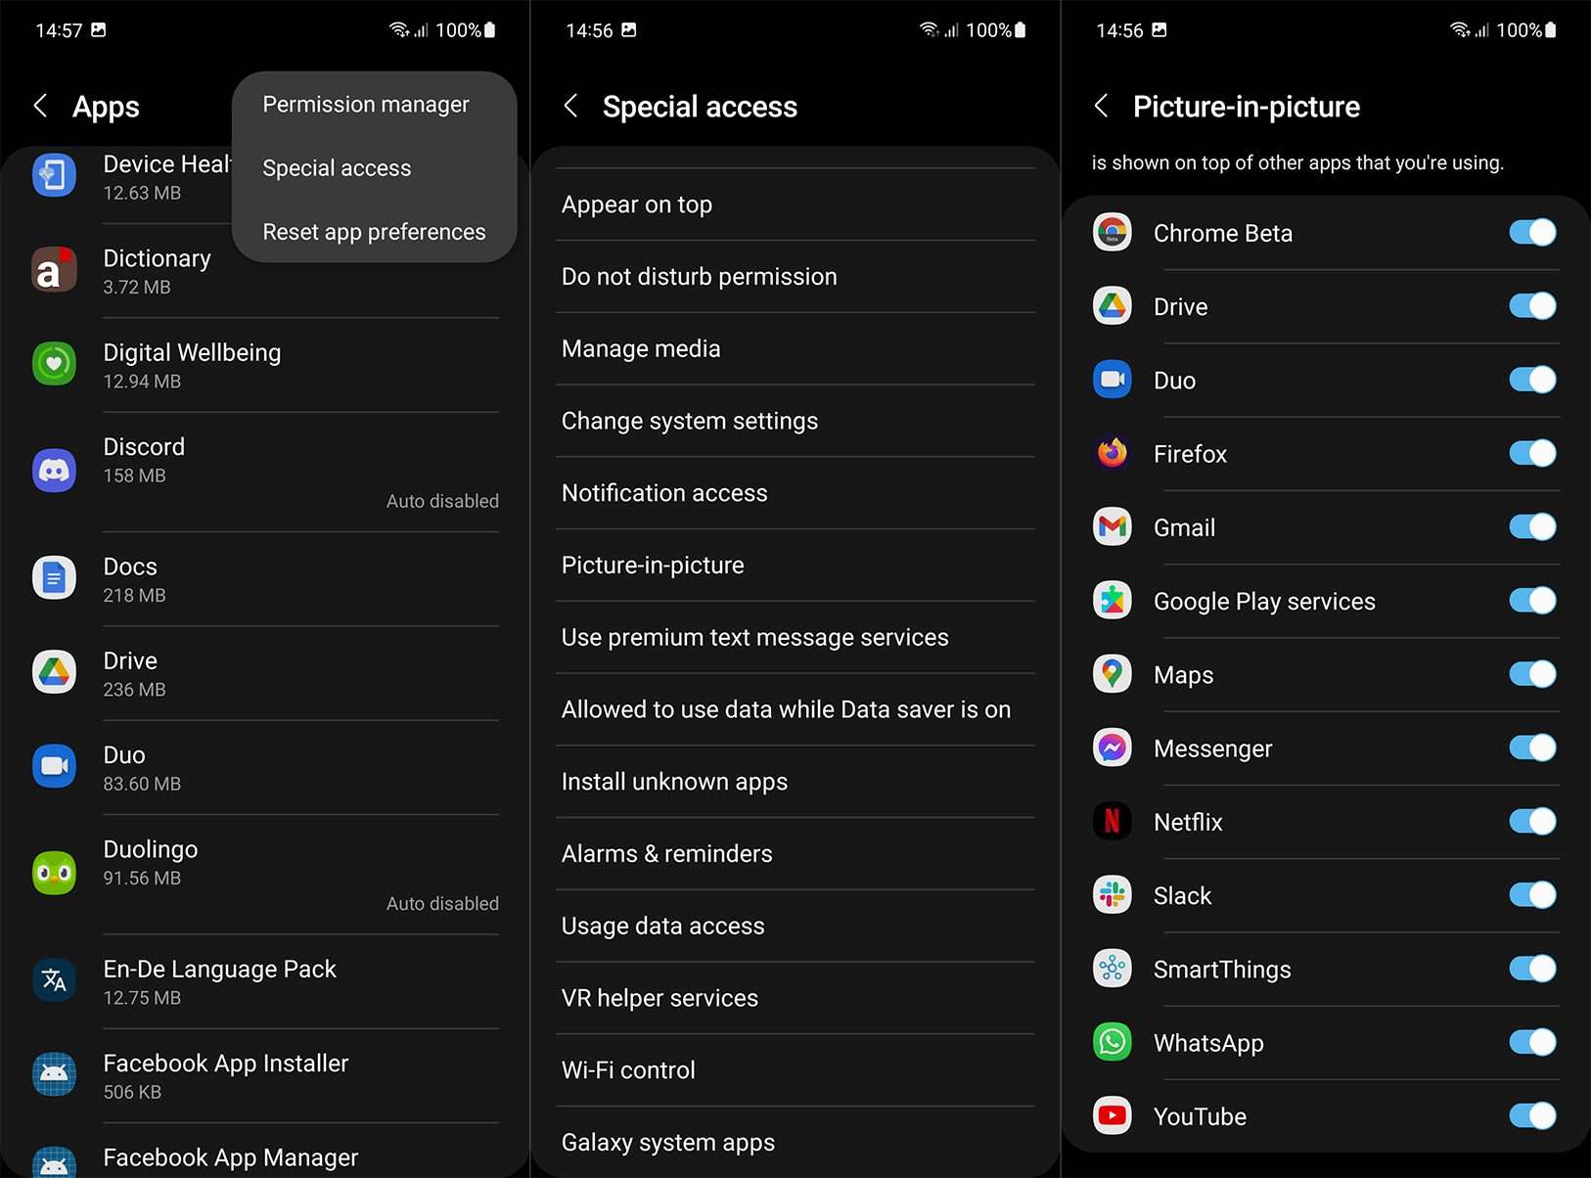This screenshot has height=1178, width=1591.
Task: Tap the Duo icon in Picture-in-picture list
Action: [1113, 380]
